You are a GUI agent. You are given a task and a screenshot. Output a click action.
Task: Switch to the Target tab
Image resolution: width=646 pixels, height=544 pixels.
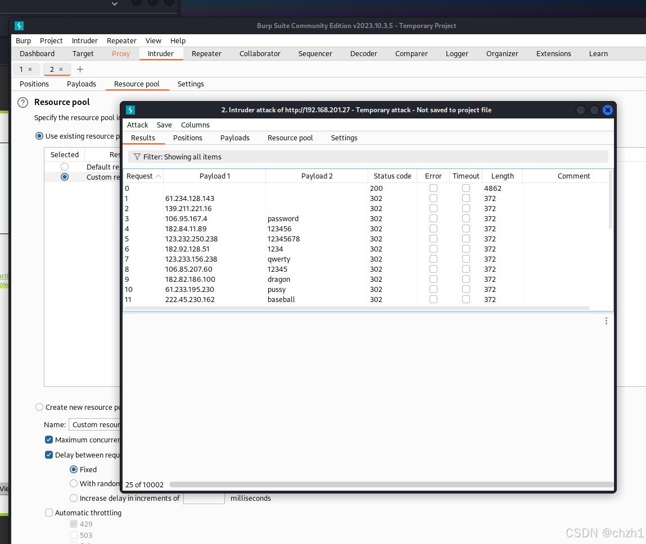[x=83, y=53]
